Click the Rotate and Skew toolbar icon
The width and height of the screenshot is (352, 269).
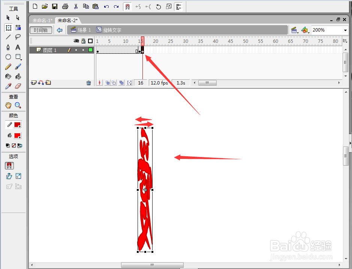point(159,7)
